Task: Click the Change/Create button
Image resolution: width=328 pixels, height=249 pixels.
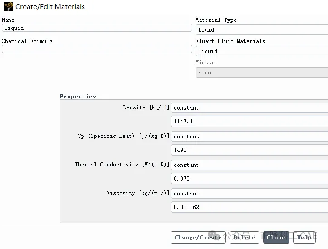Action: [x=198, y=238]
